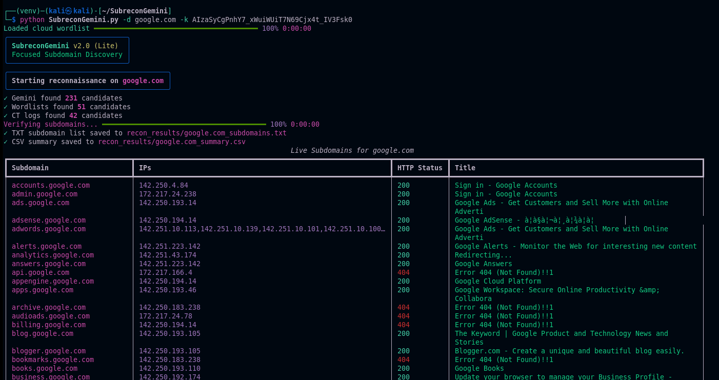Select the billing.google.com entry

[49, 325]
